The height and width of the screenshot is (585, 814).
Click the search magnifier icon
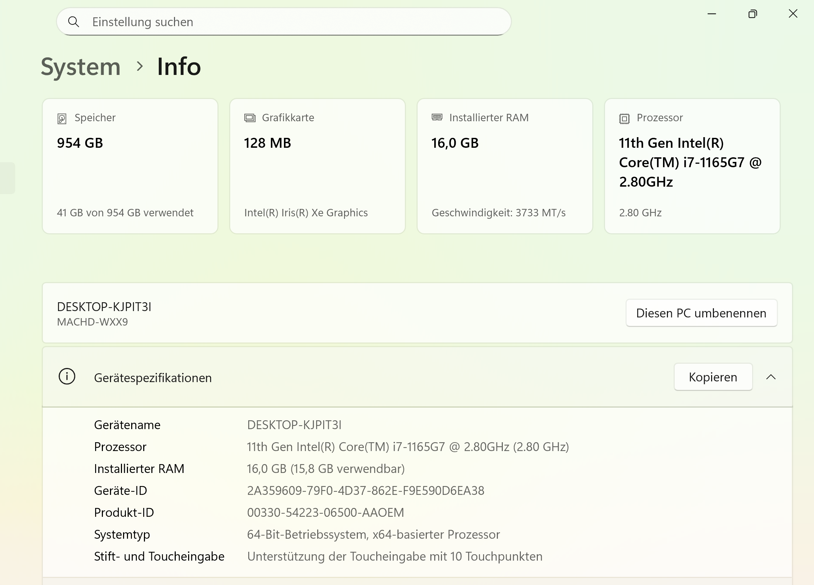(74, 22)
